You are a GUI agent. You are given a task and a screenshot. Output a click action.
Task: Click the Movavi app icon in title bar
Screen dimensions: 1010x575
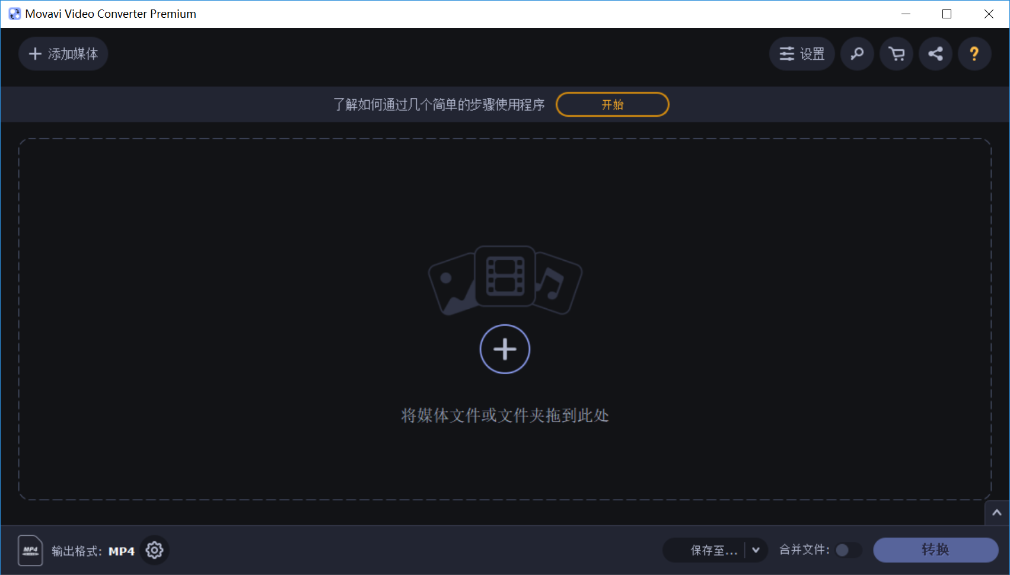click(14, 14)
